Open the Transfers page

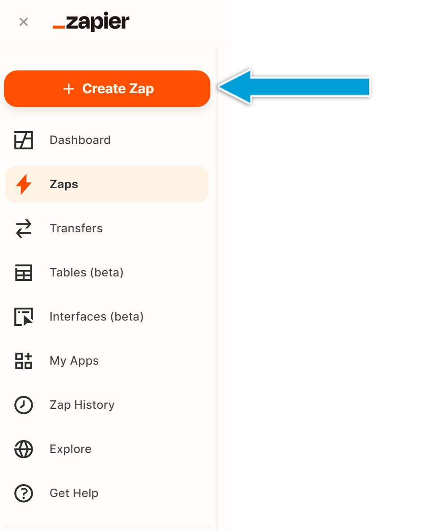76,228
